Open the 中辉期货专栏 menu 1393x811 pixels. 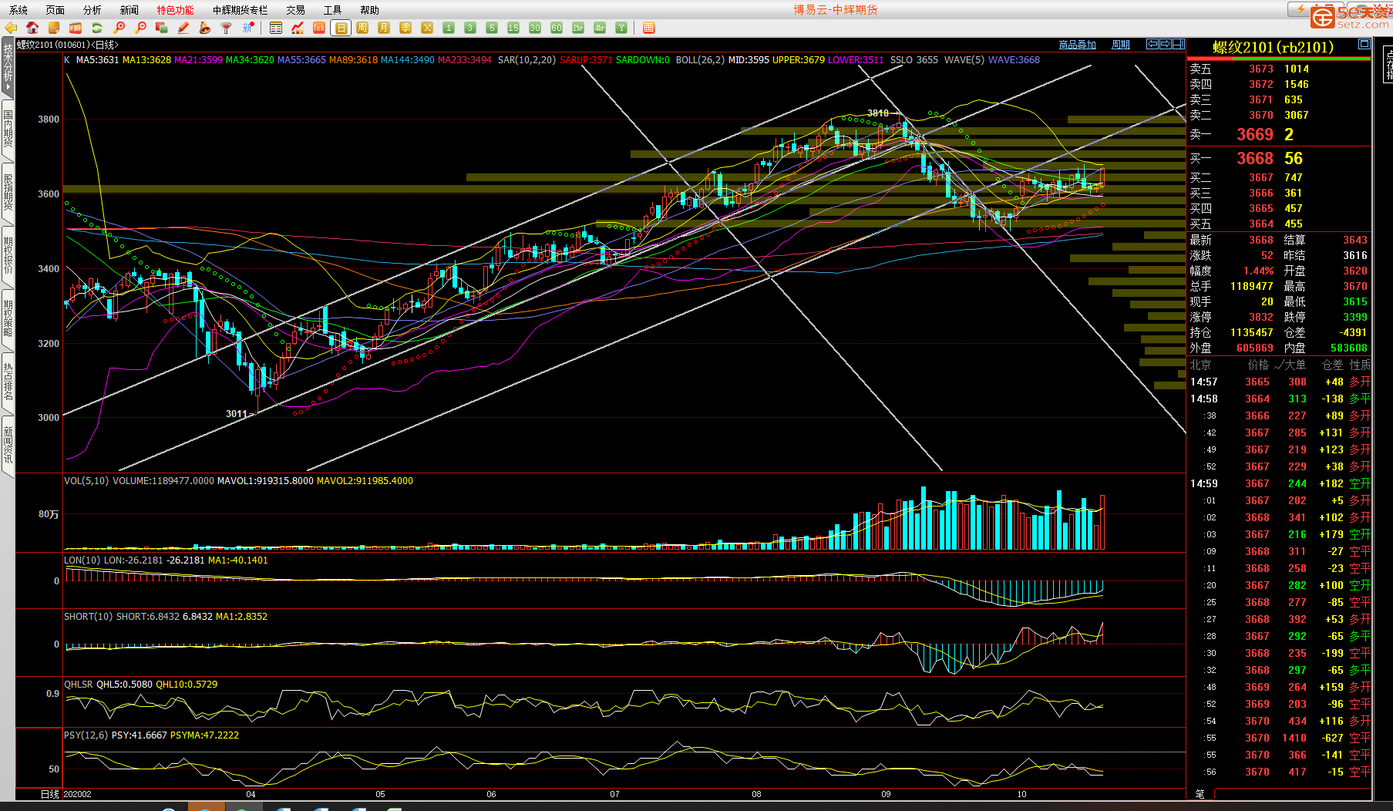(x=241, y=10)
